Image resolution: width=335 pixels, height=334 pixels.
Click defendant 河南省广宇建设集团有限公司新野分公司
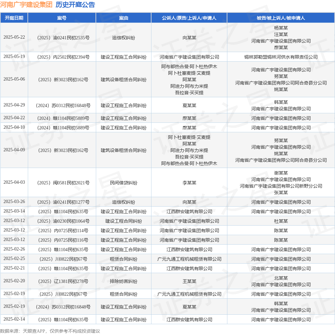281,186
